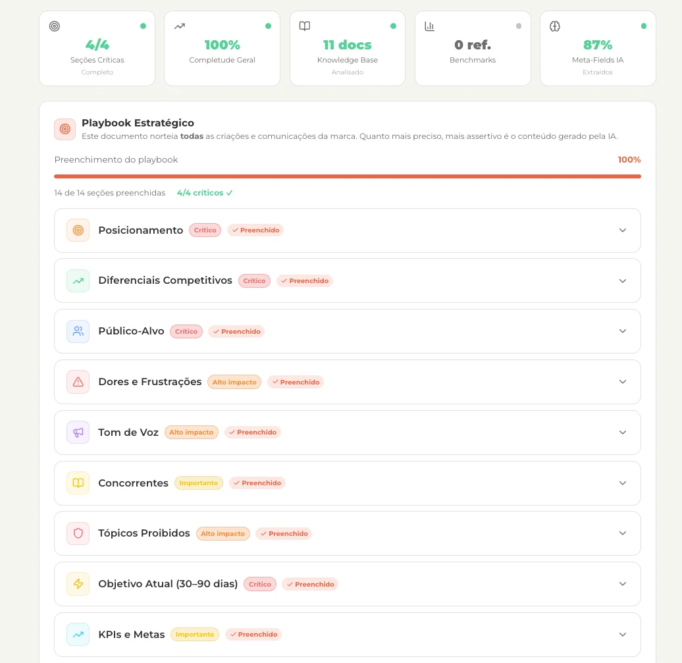682x663 pixels.
Task: Expand the Dores e Frustrações chevron
Action: (622, 381)
